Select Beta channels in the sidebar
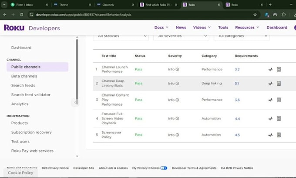Screen dimensions: 296x178 24,76
